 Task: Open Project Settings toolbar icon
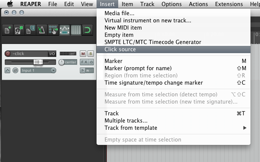point(30,30)
